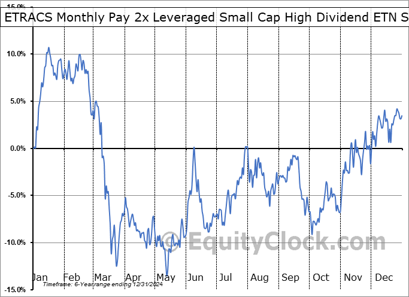
Task: Pick the Aug label on the x-axis
Action: (x=259, y=277)
